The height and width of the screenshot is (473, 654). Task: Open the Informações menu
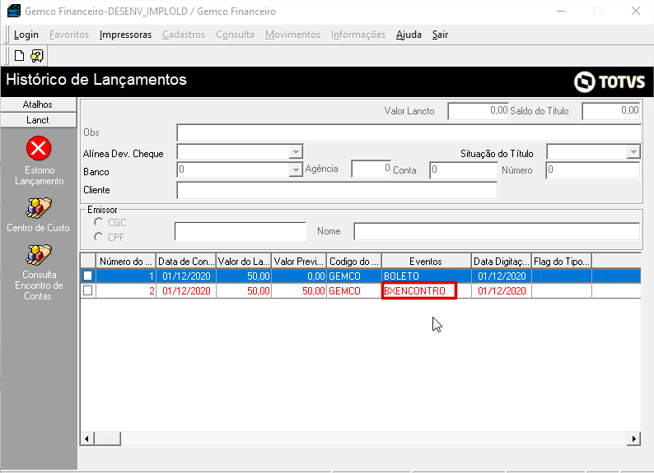click(x=358, y=35)
